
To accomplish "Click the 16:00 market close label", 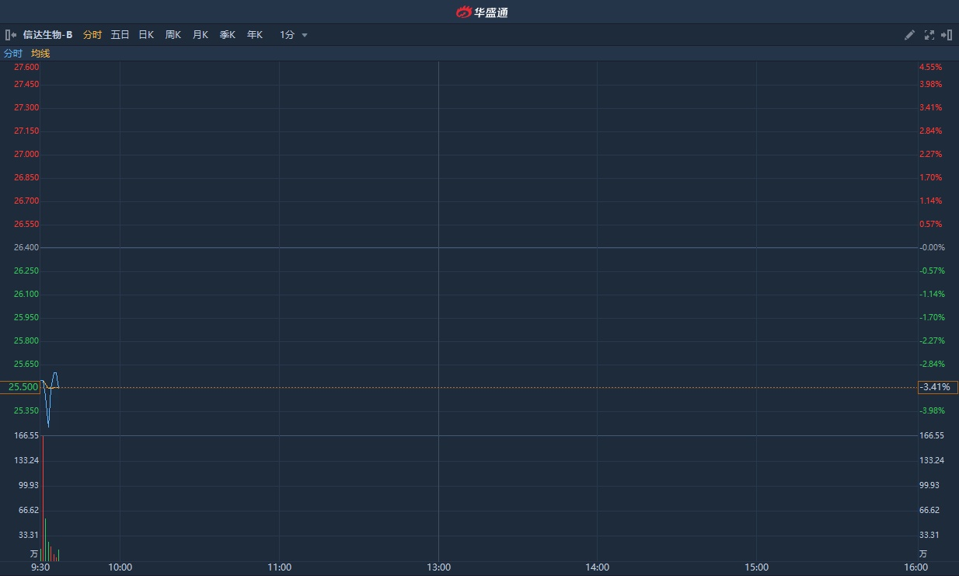I will pyautogui.click(x=916, y=567).
